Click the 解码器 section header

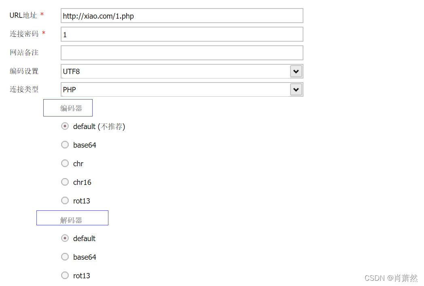pyautogui.click(x=71, y=220)
